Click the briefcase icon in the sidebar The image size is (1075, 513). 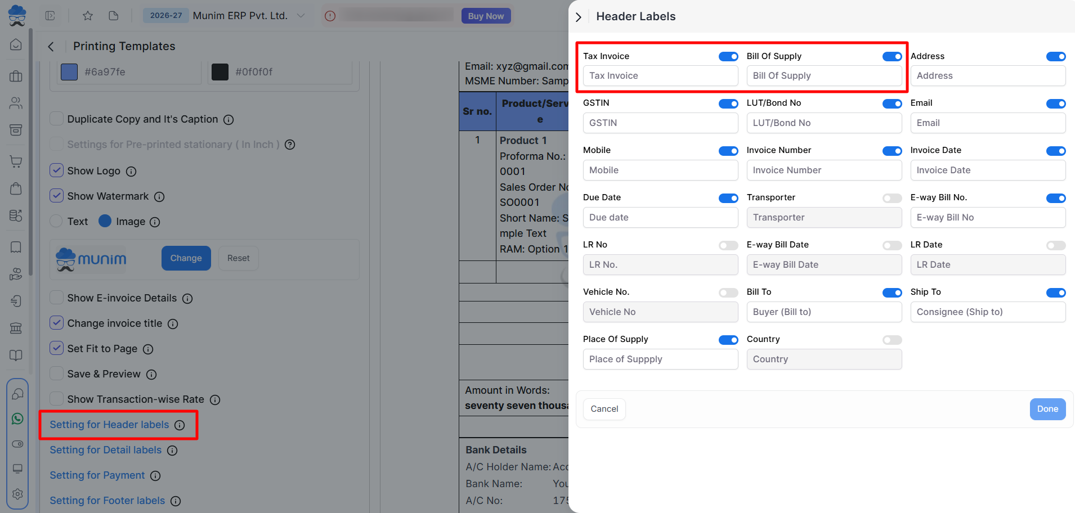point(16,76)
